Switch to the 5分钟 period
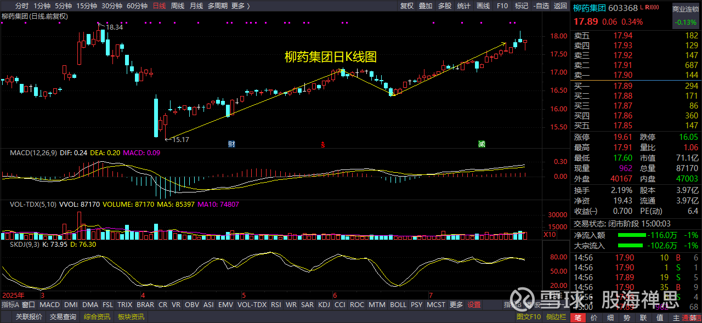Image resolution: width=702 pixels, height=323 pixels. pos(64,6)
